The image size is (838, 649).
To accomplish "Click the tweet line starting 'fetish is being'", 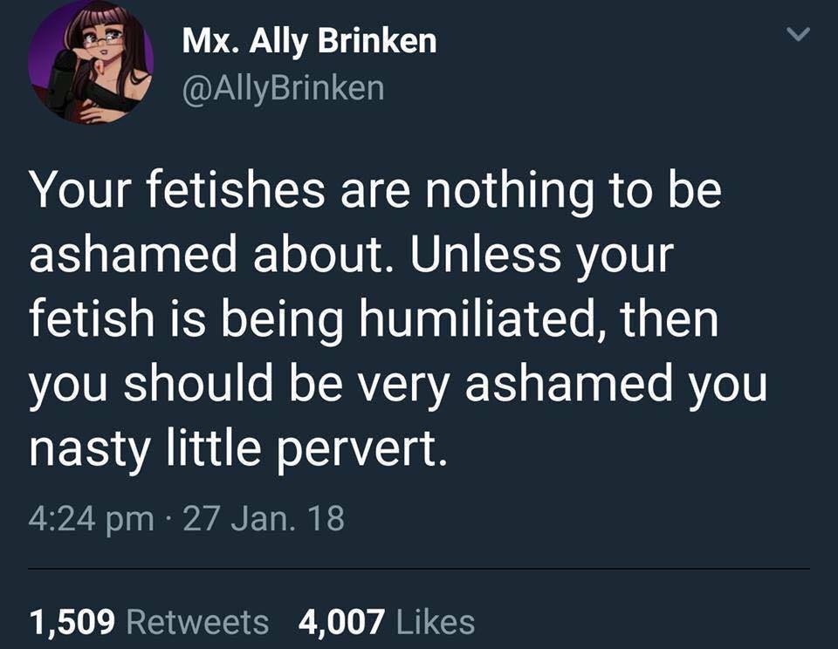I will (374, 319).
